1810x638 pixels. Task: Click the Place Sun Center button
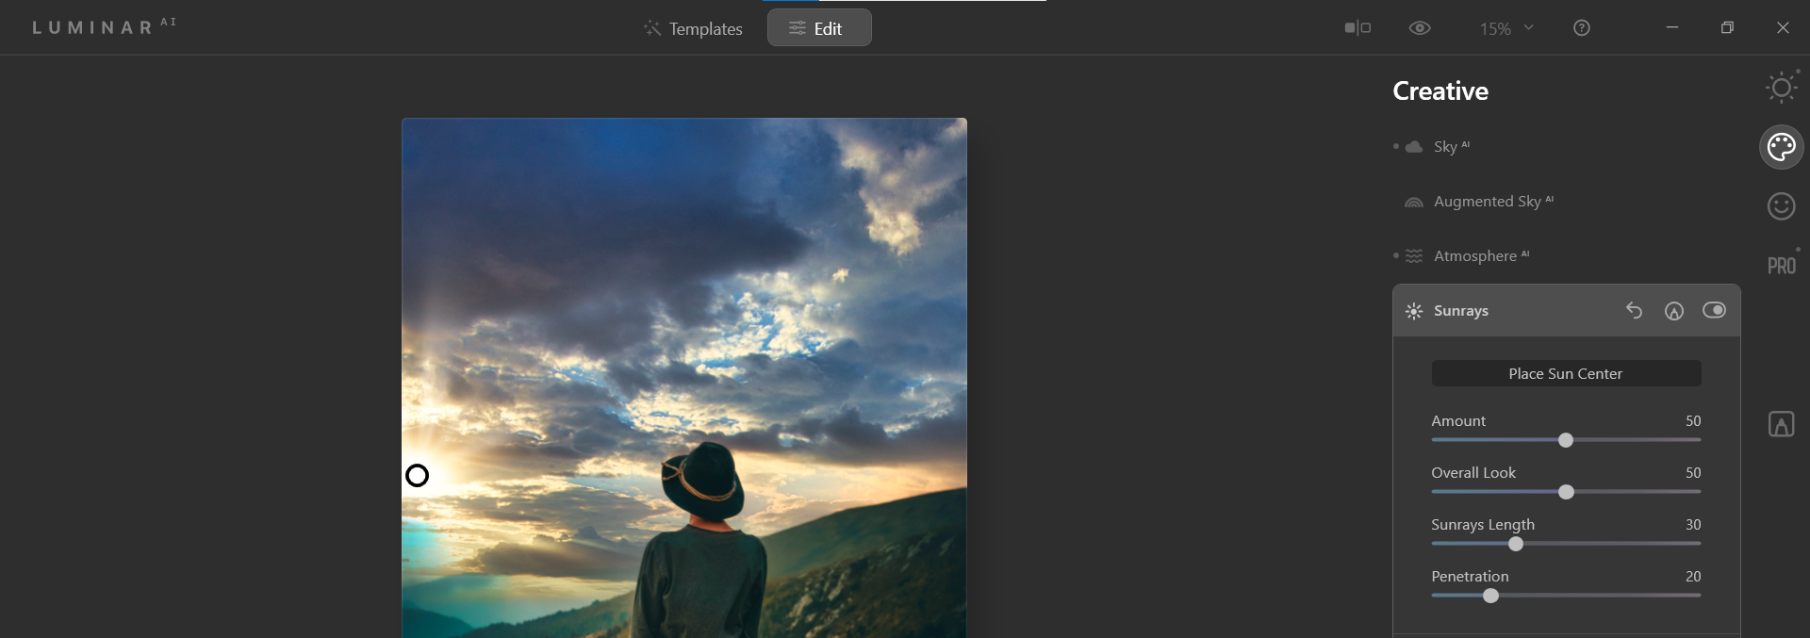[1566, 373]
